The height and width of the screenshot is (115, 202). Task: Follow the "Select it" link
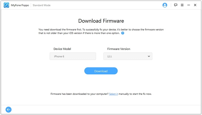point(113,94)
